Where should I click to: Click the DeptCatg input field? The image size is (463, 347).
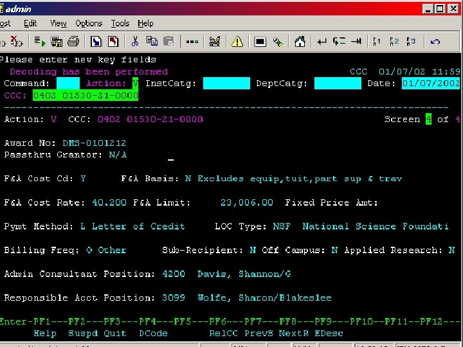click(x=338, y=83)
